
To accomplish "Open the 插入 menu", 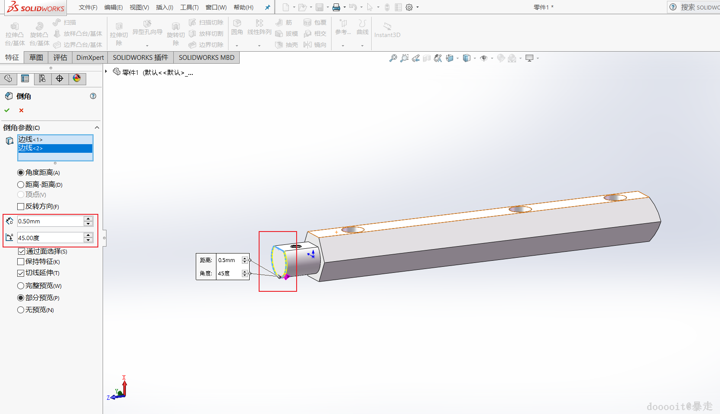I will click(x=164, y=7).
